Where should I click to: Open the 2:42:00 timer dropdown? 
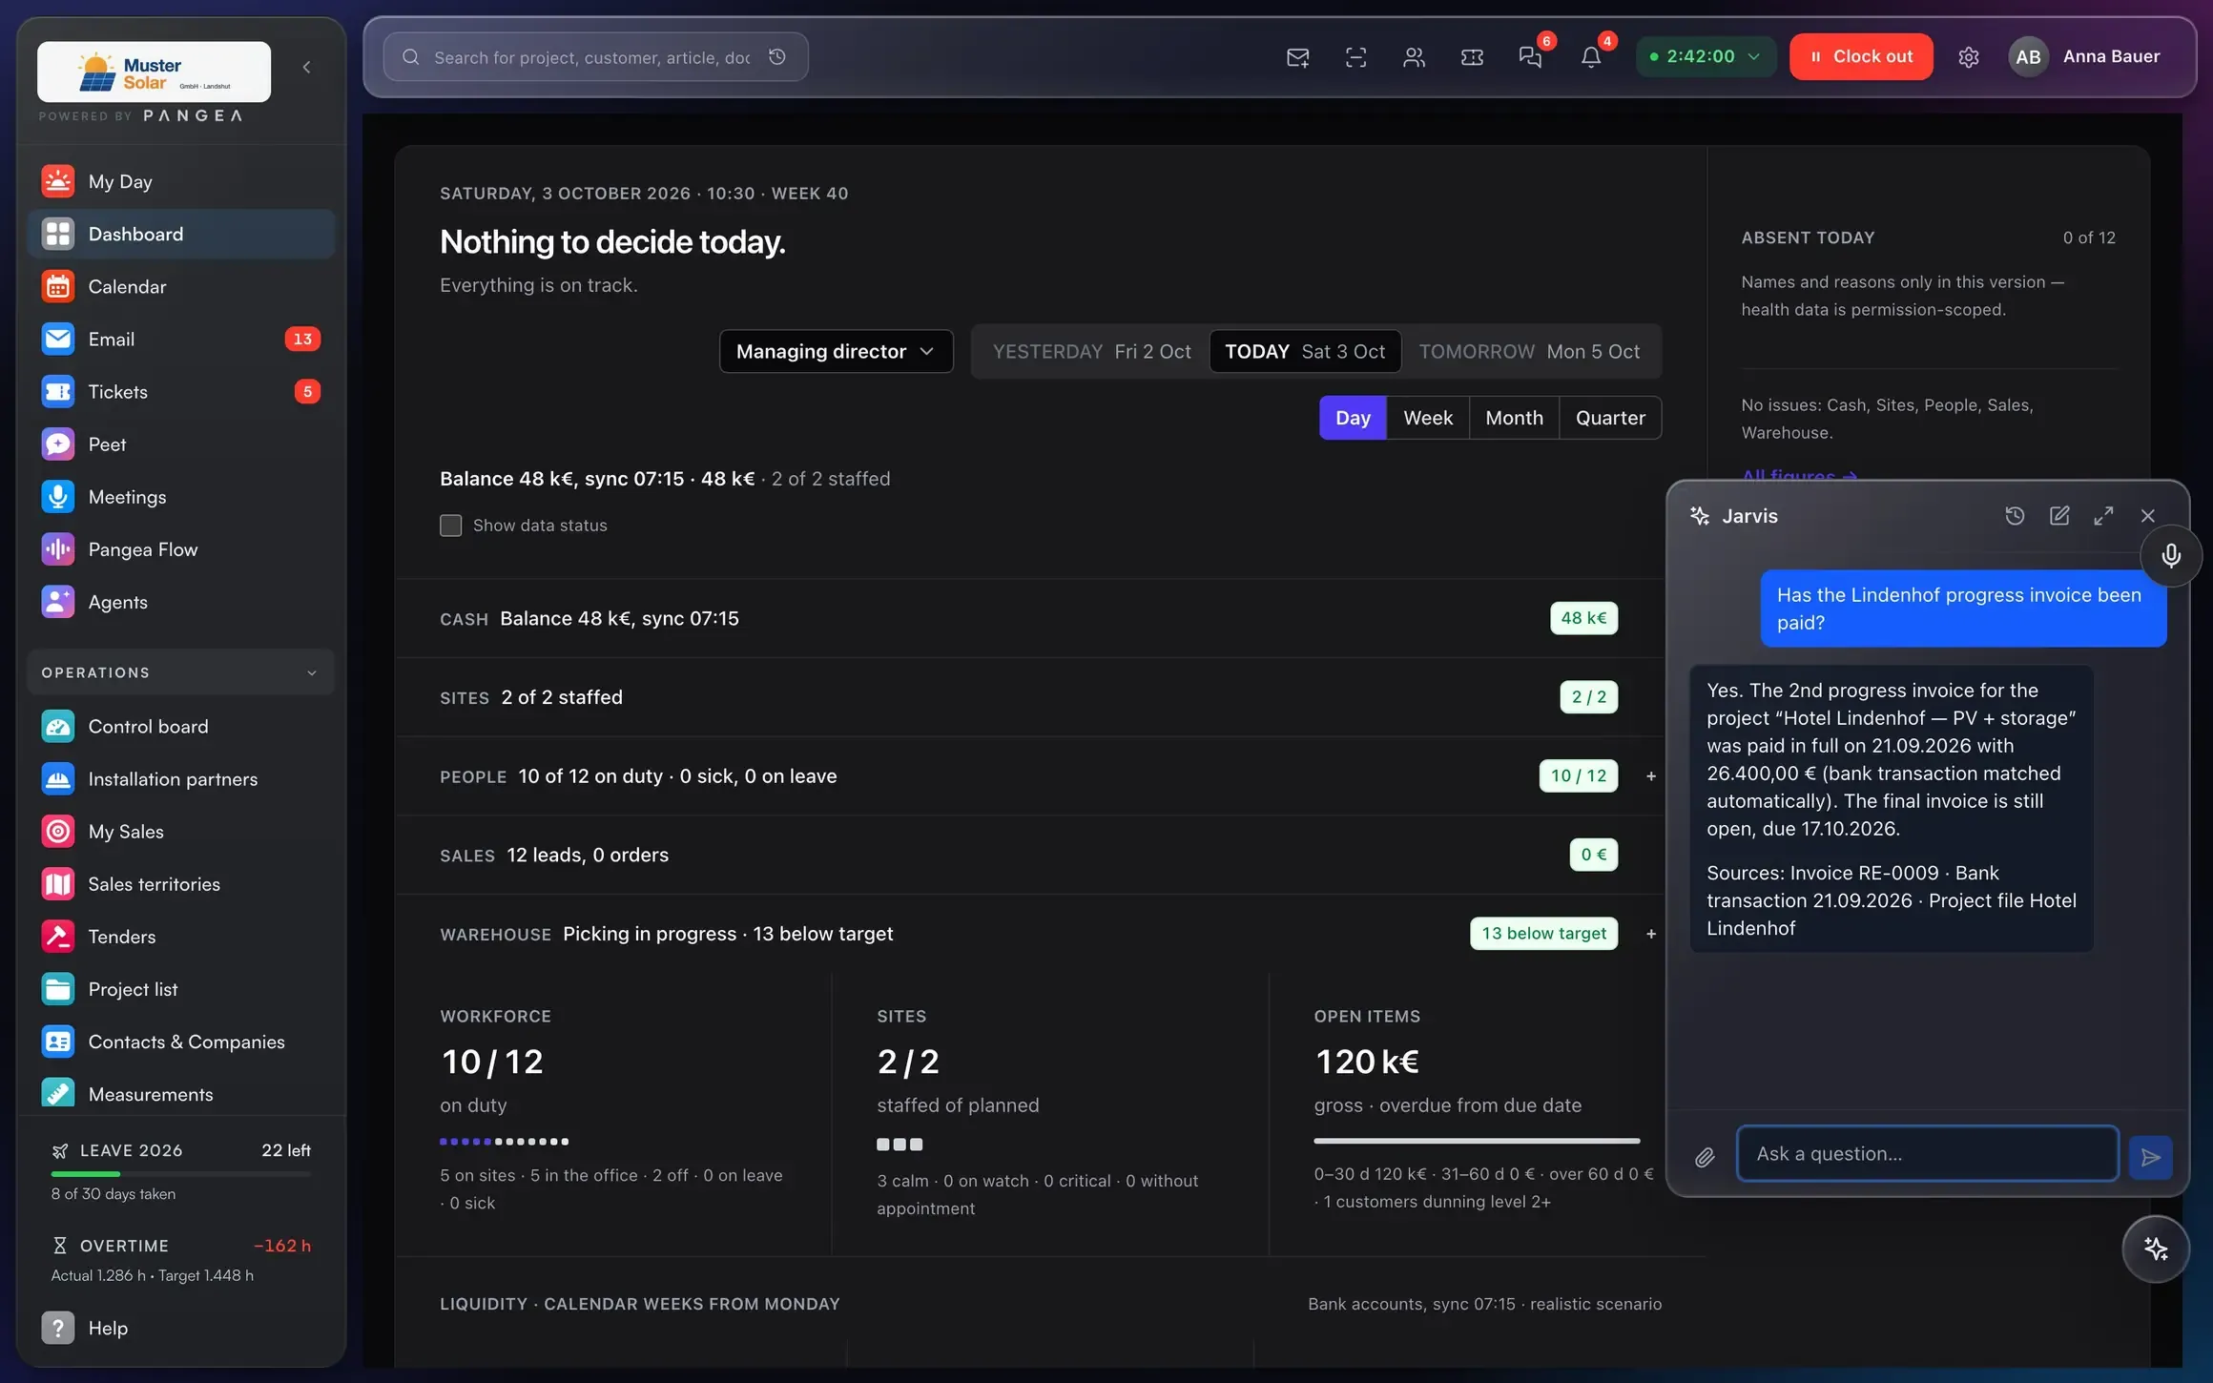(x=1706, y=56)
